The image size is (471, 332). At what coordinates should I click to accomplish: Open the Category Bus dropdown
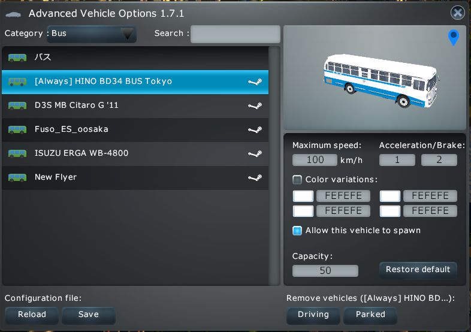click(x=92, y=34)
